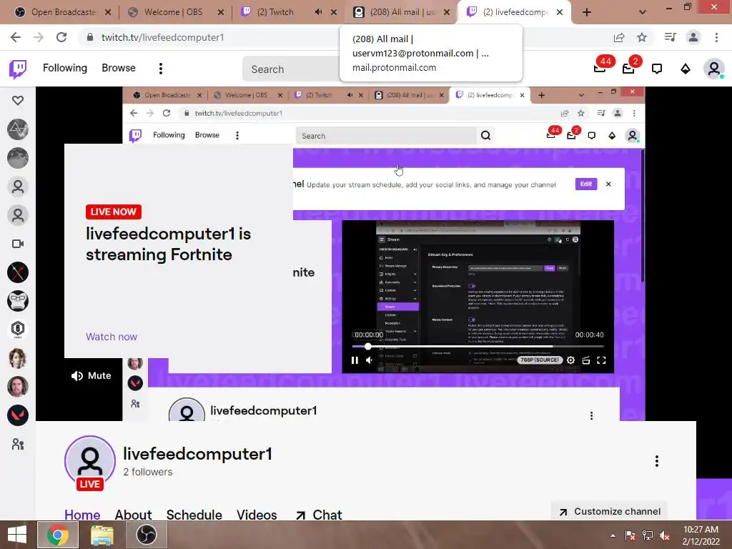Click the share page icon in address bar
The image size is (732, 549).
[x=619, y=37]
